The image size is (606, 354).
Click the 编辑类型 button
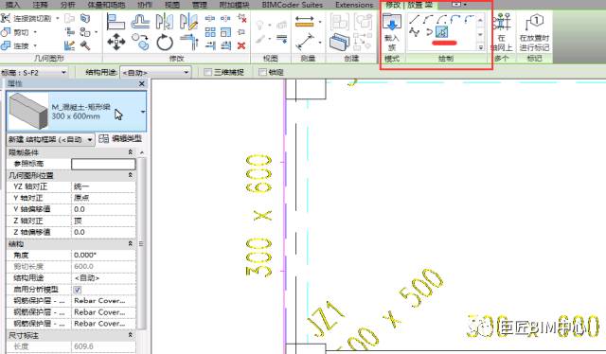(x=120, y=139)
